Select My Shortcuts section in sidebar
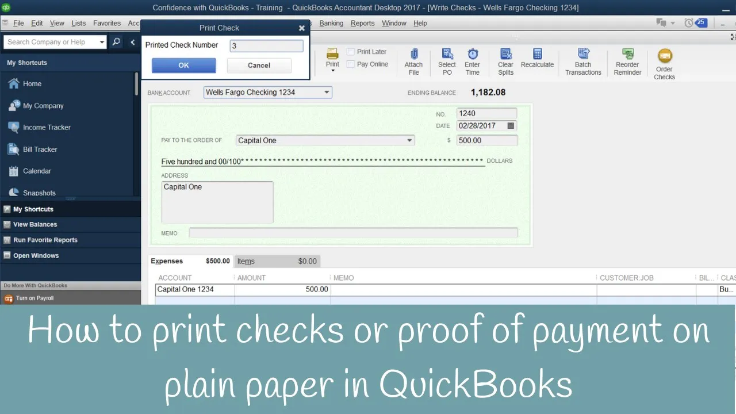This screenshot has height=414, width=736. (x=70, y=209)
